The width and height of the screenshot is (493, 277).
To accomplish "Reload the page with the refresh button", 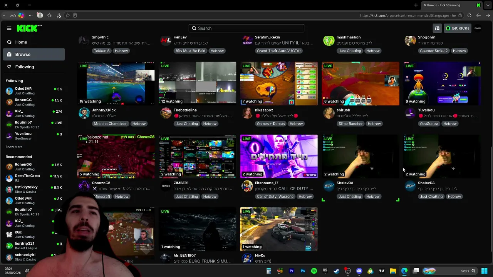I will 469,15.
